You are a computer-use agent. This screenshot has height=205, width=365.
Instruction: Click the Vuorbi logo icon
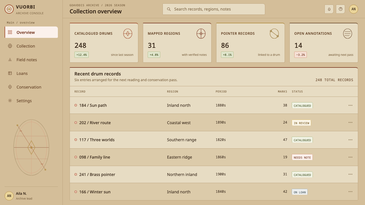[x=9, y=9]
